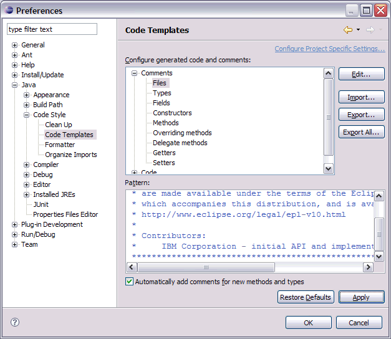Click pattern area scroll down arrow
391x339 pixels.
point(379,257)
